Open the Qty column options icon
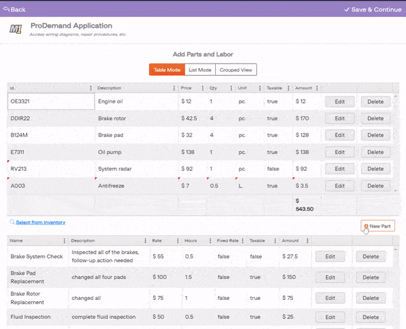 point(231,88)
